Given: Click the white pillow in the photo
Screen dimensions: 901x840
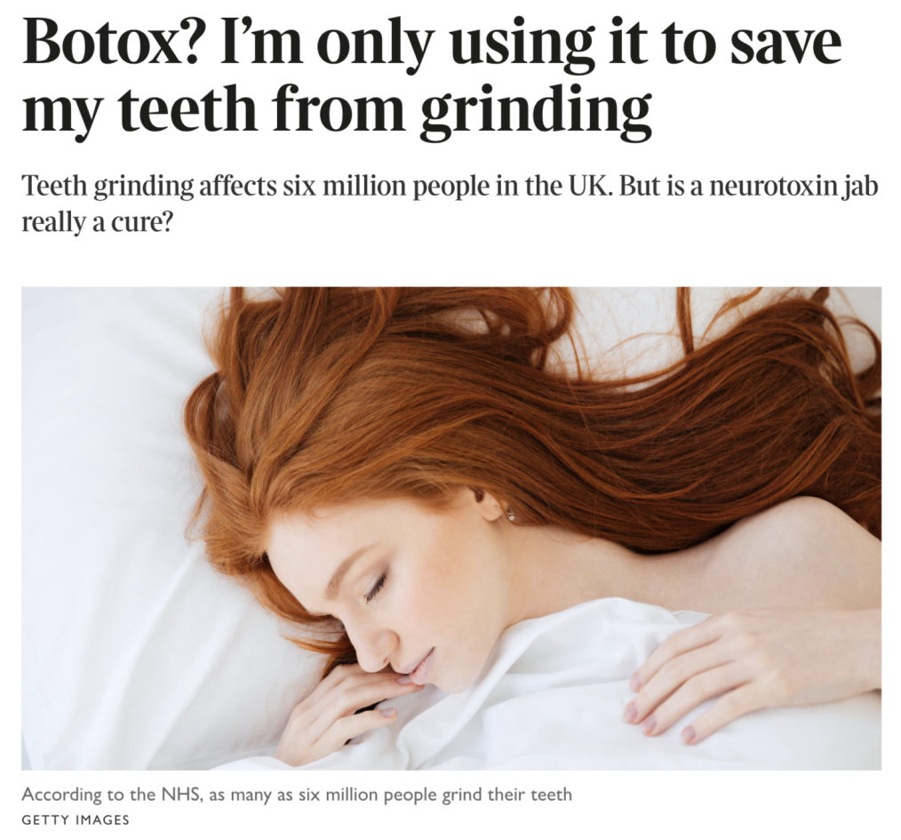Looking at the screenshot, I should (115, 517).
